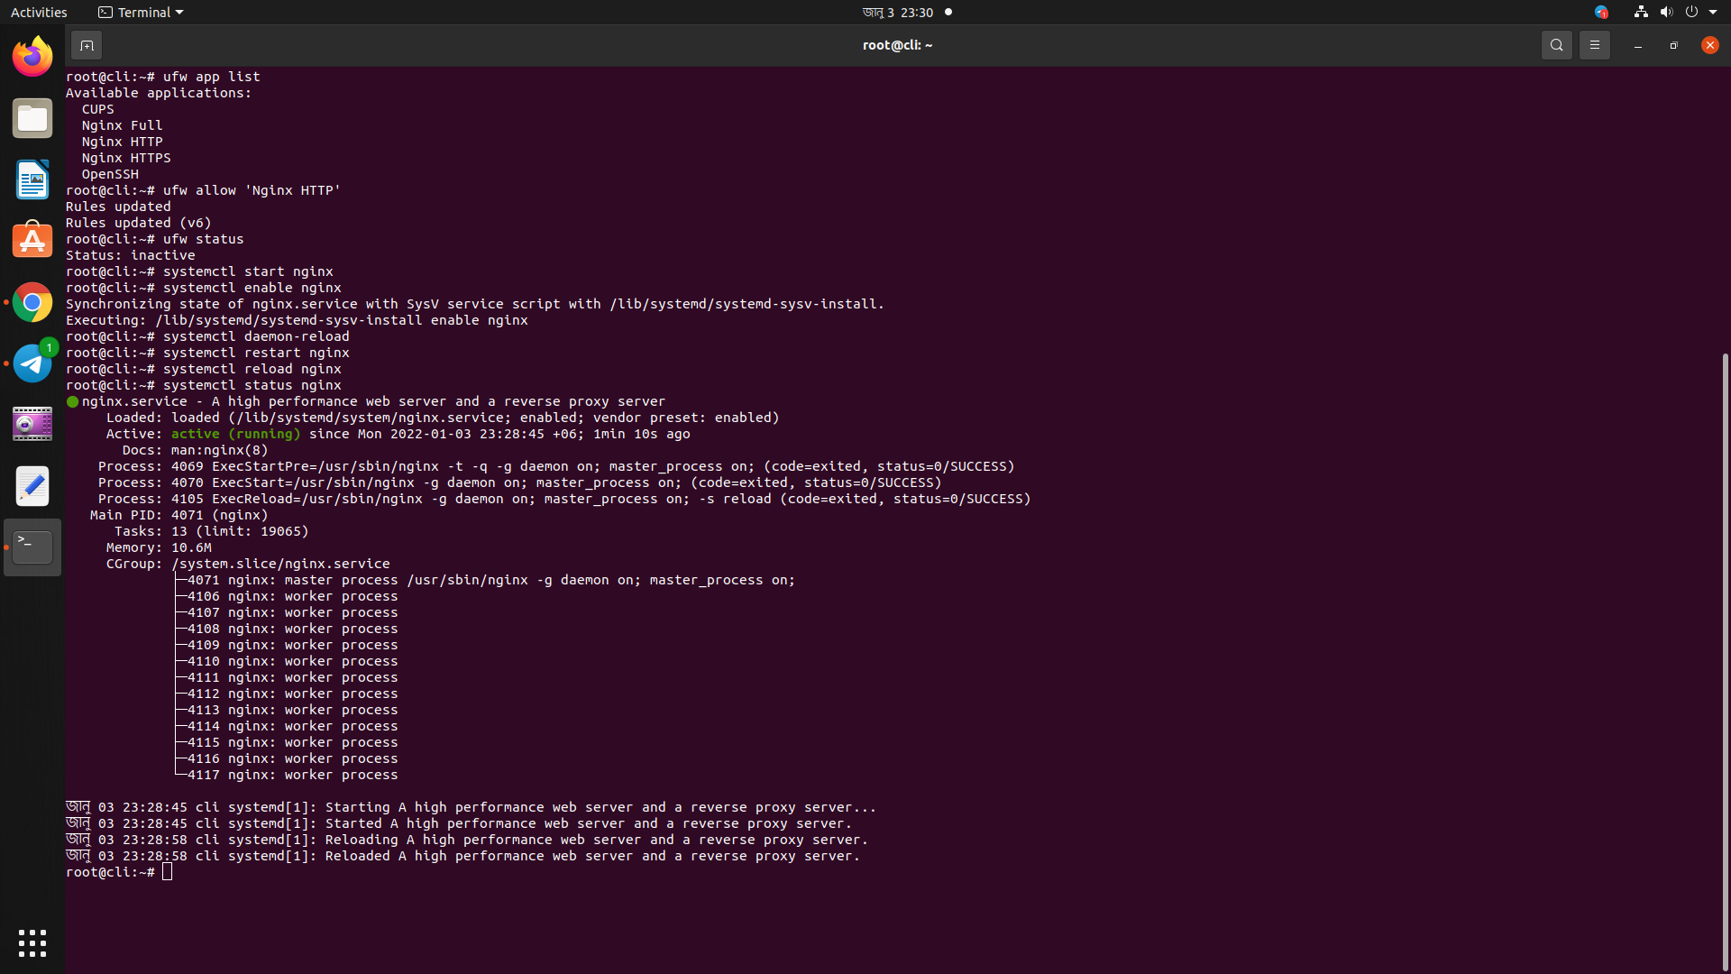Open the screenshot/video tool dock icon

[32, 425]
